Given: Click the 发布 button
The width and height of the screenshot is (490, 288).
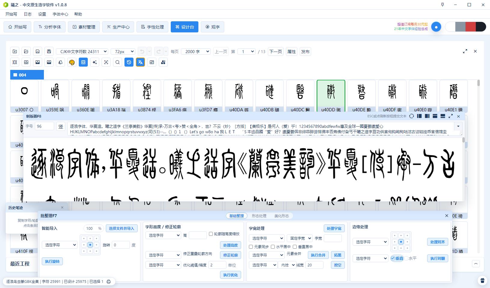Looking at the screenshot, I should click(x=305, y=52).
